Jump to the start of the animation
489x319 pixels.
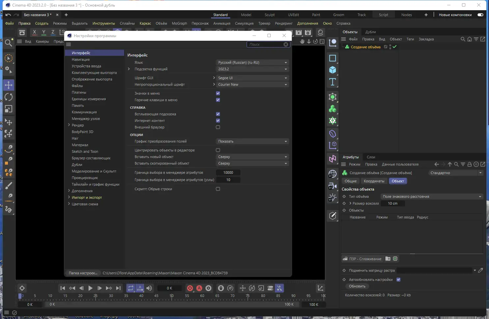click(x=63, y=288)
